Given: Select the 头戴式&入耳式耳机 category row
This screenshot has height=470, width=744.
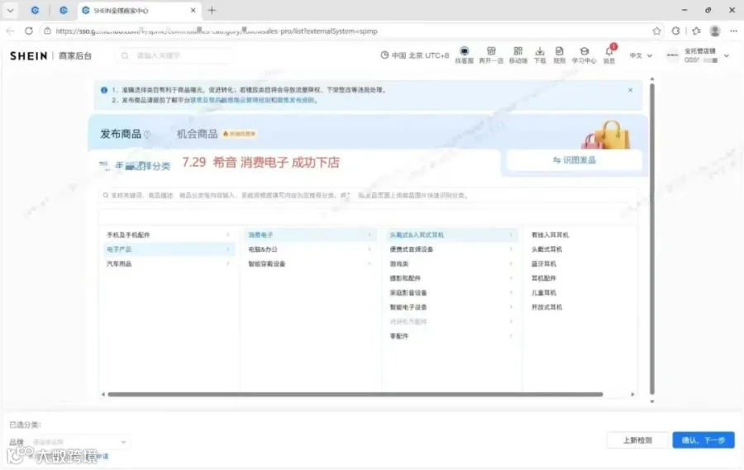Looking at the screenshot, I should (x=451, y=235).
